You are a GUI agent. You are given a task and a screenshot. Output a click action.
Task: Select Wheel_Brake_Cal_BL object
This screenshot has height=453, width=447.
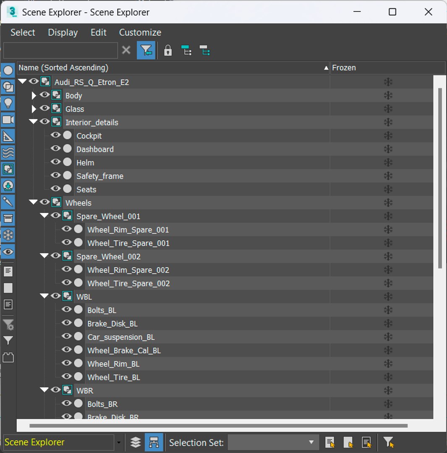(124, 350)
